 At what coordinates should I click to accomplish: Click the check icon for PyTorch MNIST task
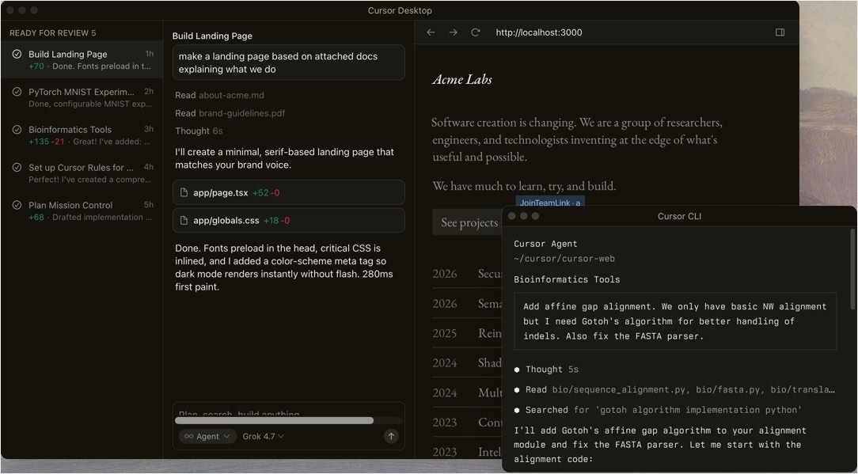pyautogui.click(x=17, y=92)
